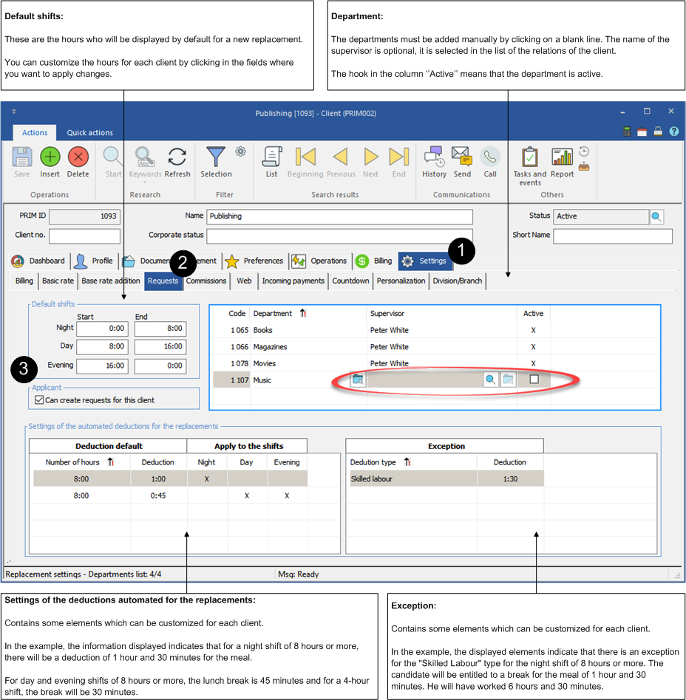Jump to End of search results
The width and height of the screenshot is (686, 700).
click(x=399, y=157)
